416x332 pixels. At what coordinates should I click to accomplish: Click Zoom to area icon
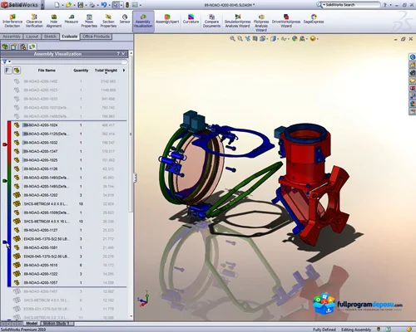tap(240, 39)
